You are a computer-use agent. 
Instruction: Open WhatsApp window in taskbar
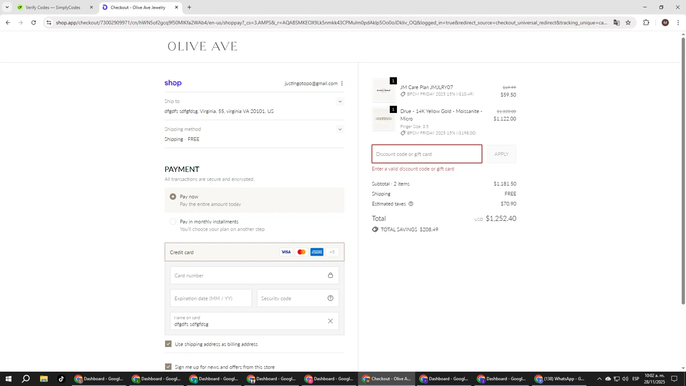(560, 379)
